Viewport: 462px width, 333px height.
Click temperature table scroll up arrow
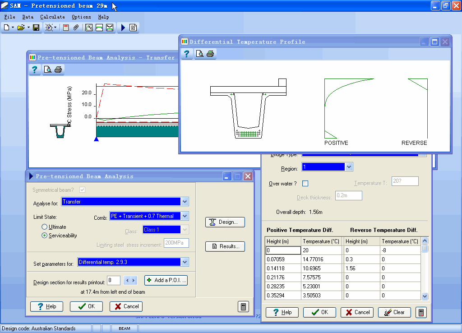[x=425, y=241]
